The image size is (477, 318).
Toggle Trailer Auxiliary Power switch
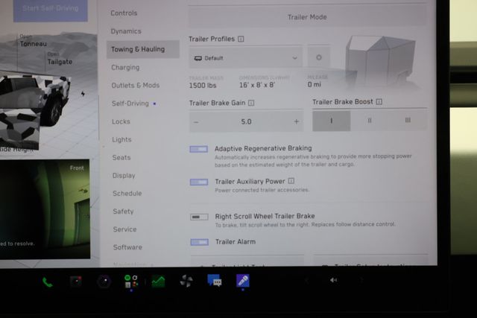coord(199,182)
